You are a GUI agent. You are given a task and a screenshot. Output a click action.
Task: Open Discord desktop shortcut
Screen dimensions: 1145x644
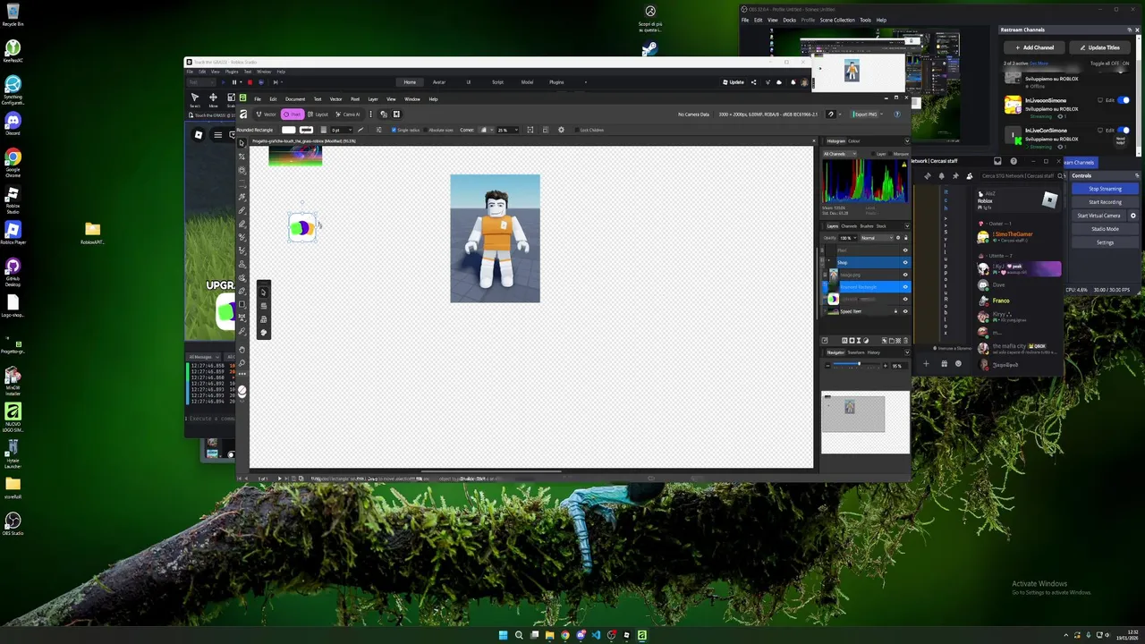click(13, 124)
